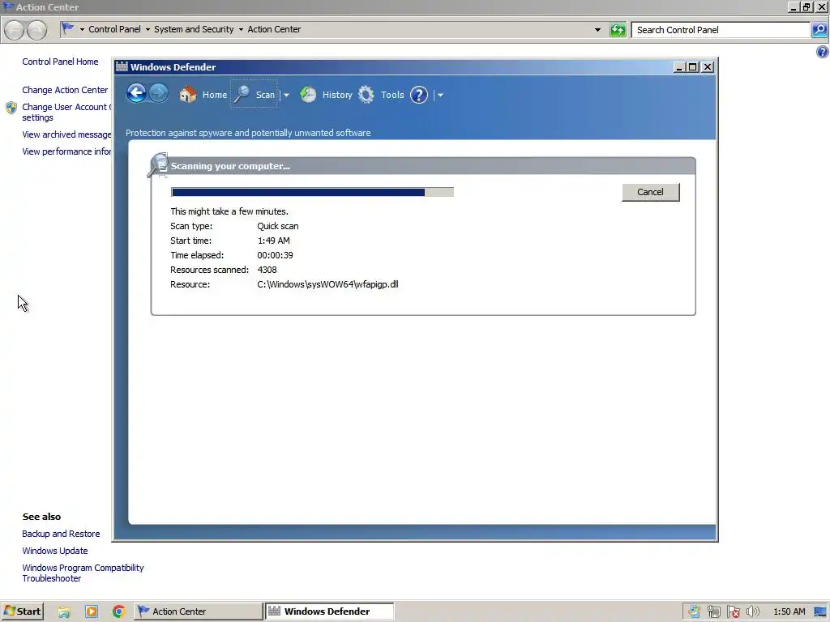Click the Windows Defender back arrow
The image size is (830, 622).
click(x=136, y=94)
